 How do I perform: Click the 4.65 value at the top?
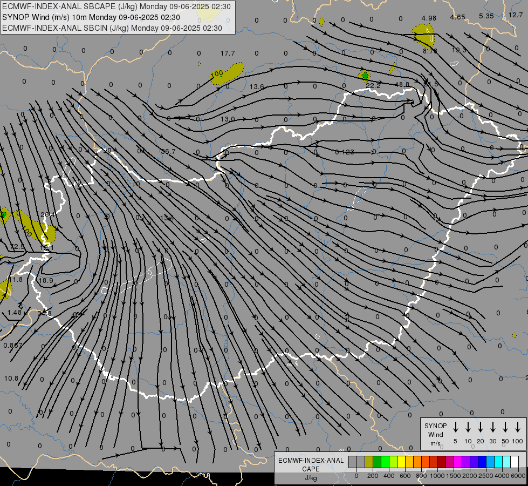click(458, 17)
